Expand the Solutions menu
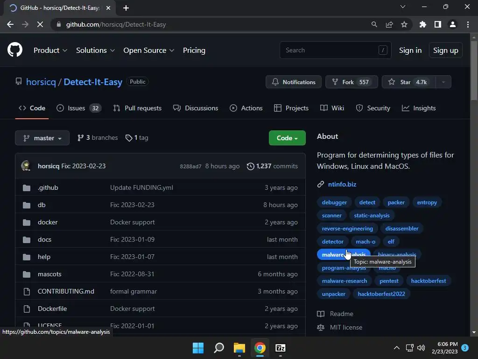This screenshot has width=478, height=359. click(95, 50)
